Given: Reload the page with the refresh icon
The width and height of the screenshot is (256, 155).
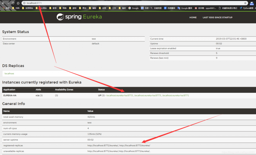Looking at the screenshot, I should 13,3.
